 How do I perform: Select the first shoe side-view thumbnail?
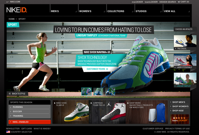(86, 91)
